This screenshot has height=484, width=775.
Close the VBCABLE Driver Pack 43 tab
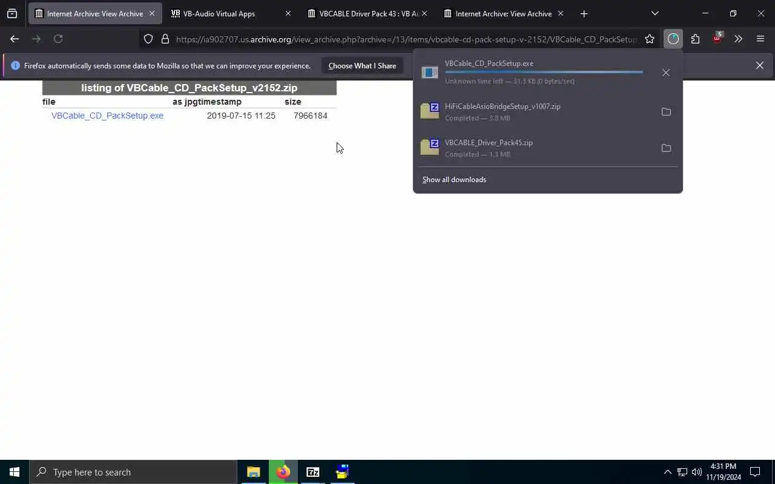point(424,13)
